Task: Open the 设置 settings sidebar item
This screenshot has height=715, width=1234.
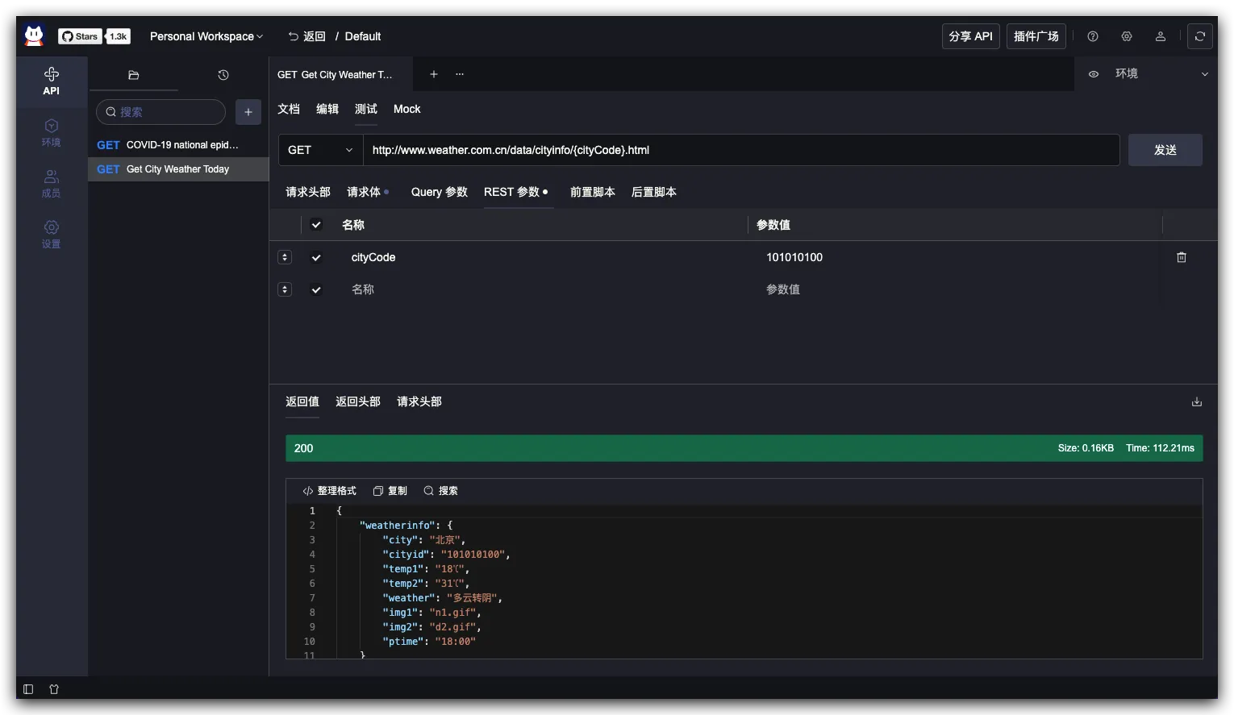Action: [x=51, y=235]
